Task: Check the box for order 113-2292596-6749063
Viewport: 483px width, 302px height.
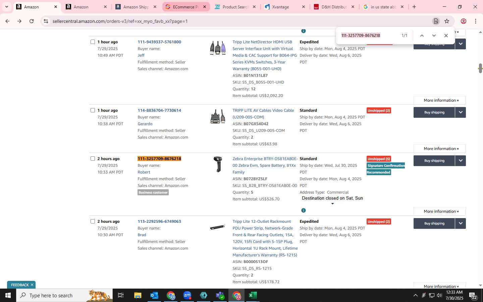Action: [93, 221]
